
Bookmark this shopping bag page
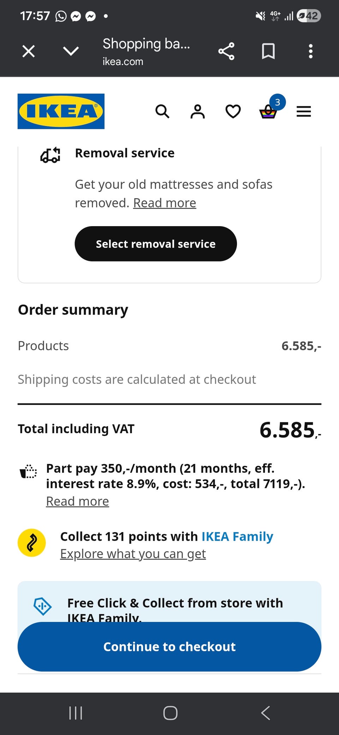coord(268,51)
